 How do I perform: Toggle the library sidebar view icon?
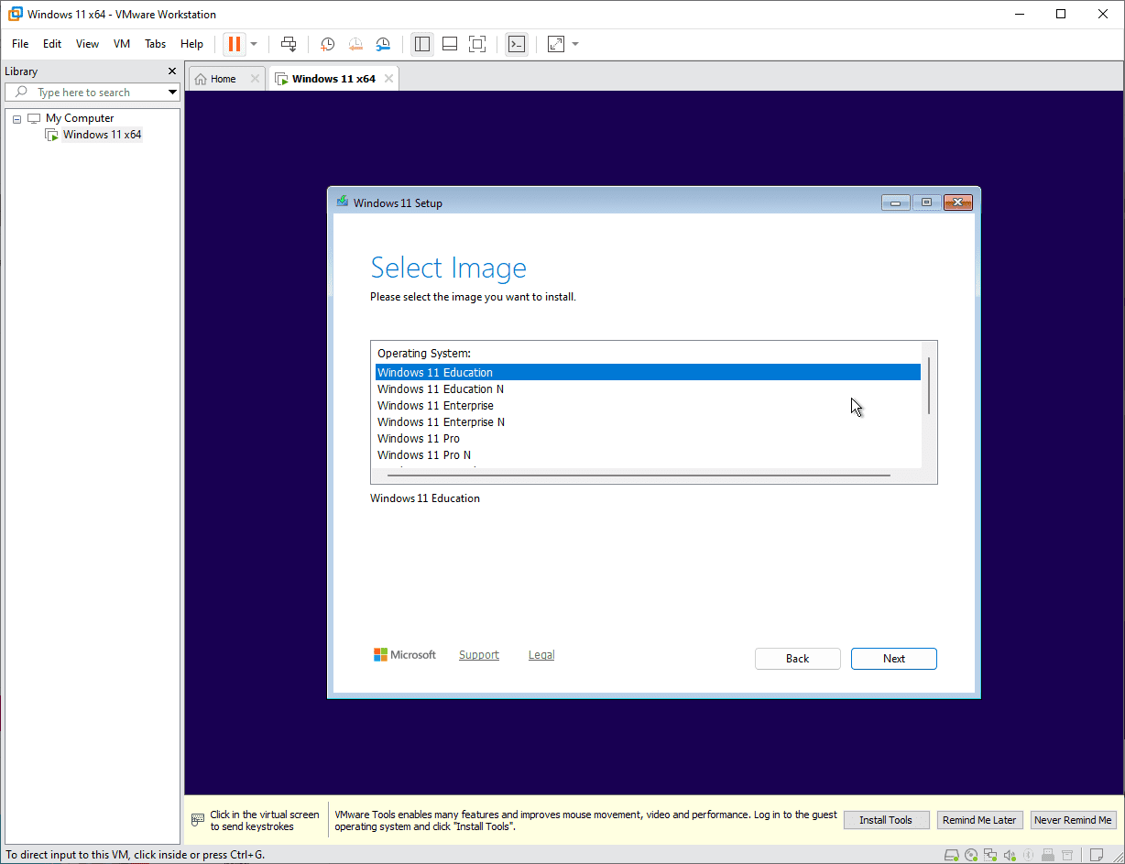click(422, 44)
